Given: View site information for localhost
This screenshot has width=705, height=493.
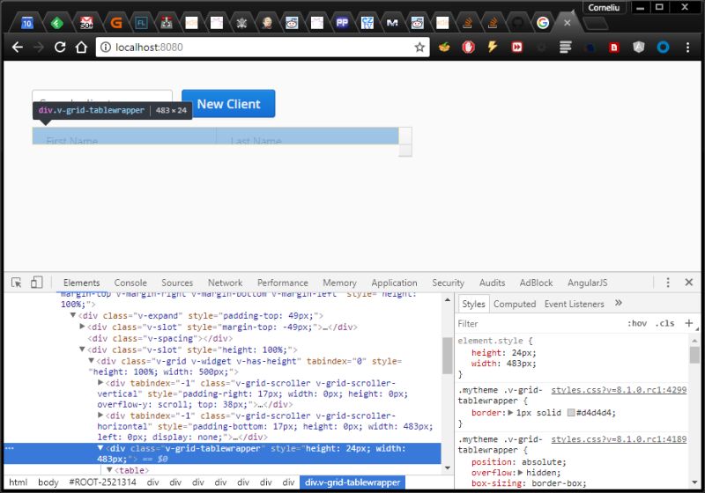Looking at the screenshot, I should 106,48.
